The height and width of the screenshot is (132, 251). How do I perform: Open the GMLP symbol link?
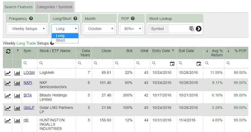[29, 108]
